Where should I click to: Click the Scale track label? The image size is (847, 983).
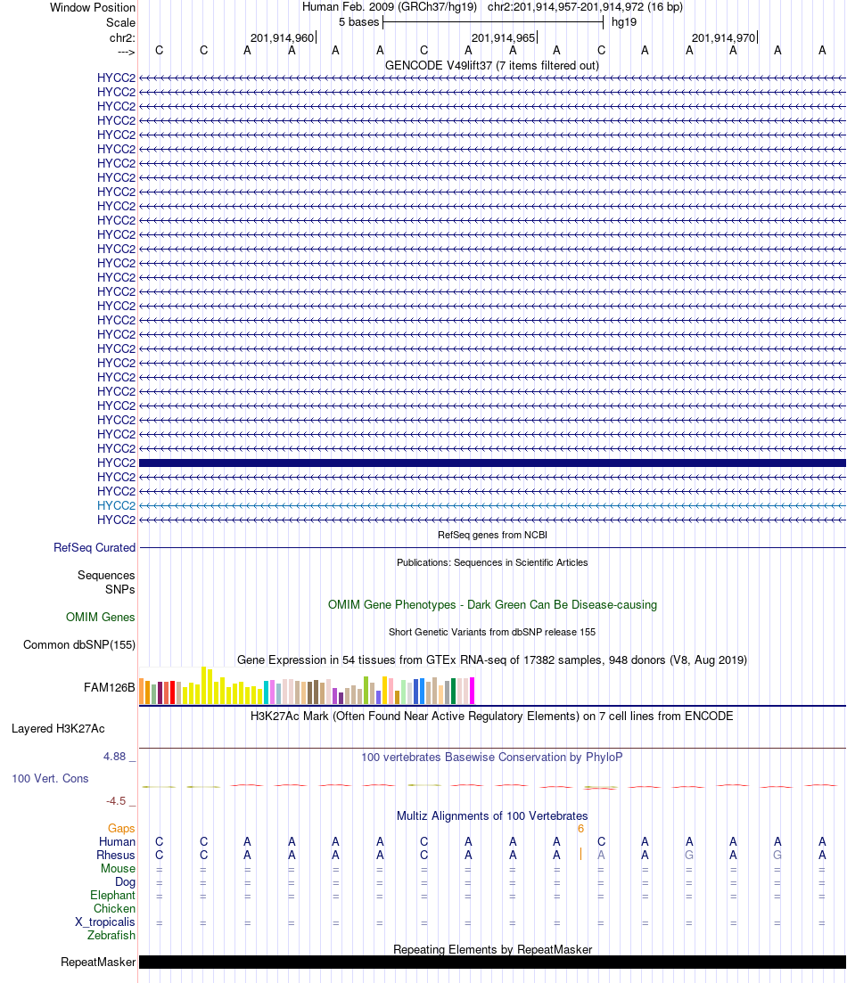click(x=120, y=22)
